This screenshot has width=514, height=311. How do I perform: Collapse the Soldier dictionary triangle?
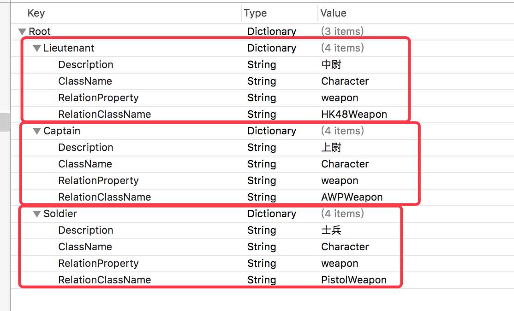click(37, 214)
